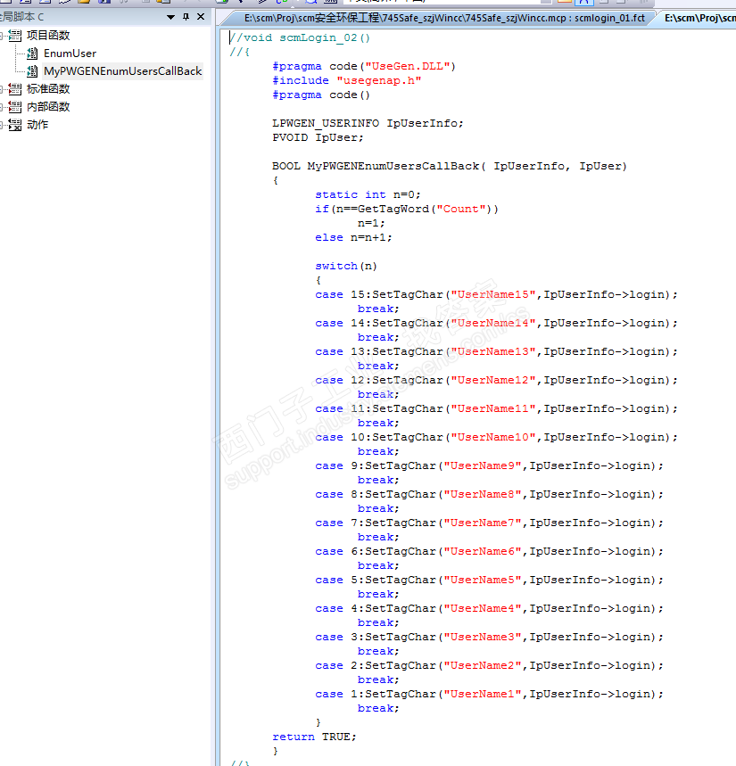Click the return TRUE; line
The width and height of the screenshot is (736, 766).
tap(314, 737)
